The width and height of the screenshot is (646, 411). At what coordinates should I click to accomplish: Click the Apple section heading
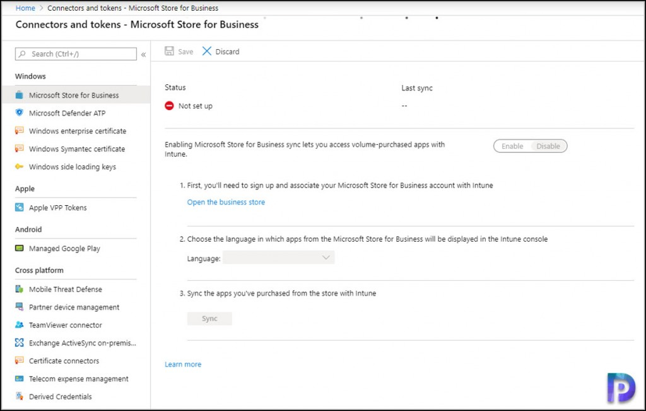coord(25,189)
